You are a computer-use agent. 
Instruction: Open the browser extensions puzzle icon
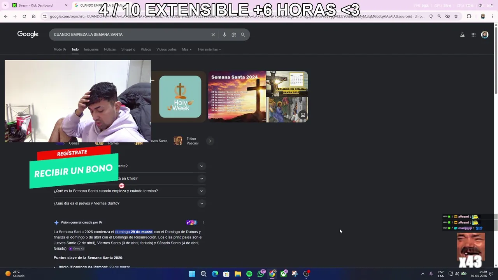coord(469,16)
